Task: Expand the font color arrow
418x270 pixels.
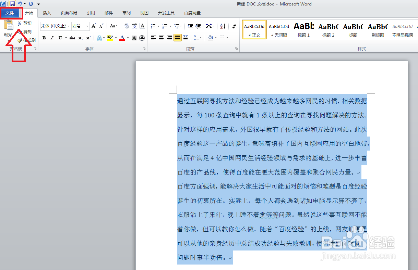Action: (x=128, y=38)
